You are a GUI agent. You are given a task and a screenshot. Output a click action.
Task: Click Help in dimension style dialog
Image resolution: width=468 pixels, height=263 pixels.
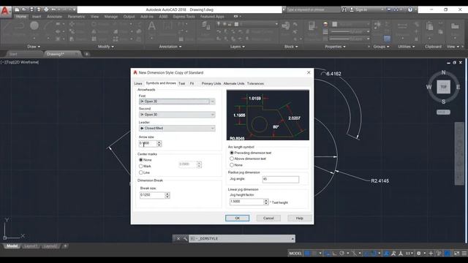pos(299,218)
